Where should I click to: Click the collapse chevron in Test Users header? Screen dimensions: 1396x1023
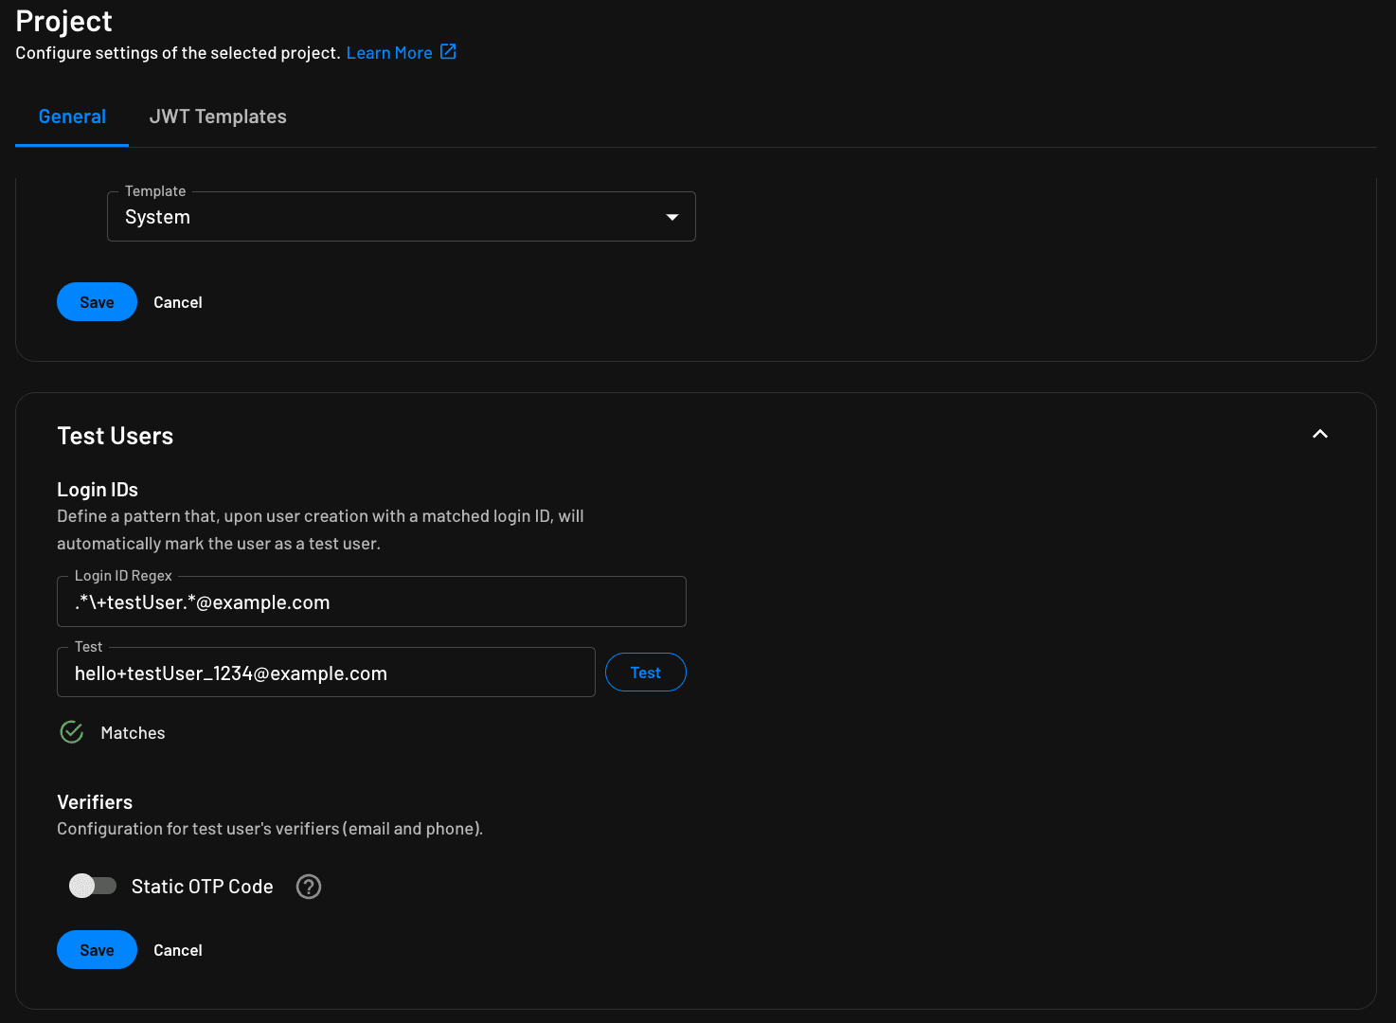pyautogui.click(x=1319, y=434)
